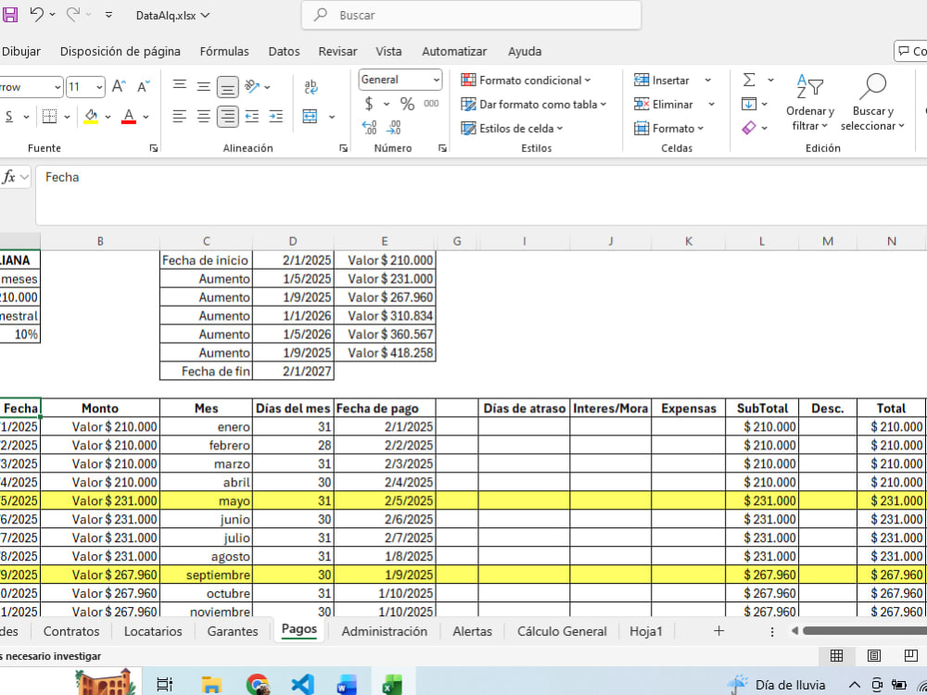Click the Save icon in title bar
This screenshot has width=927, height=695.
click(10, 15)
